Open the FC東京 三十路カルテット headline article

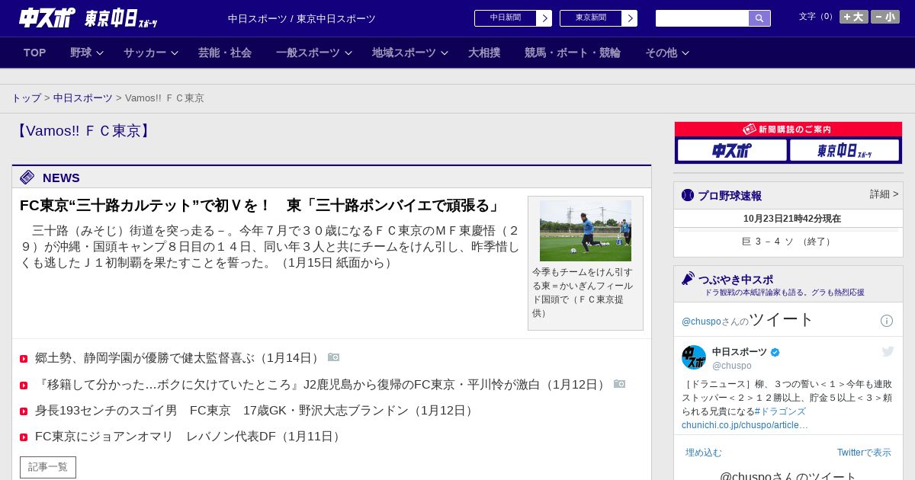[261, 206]
